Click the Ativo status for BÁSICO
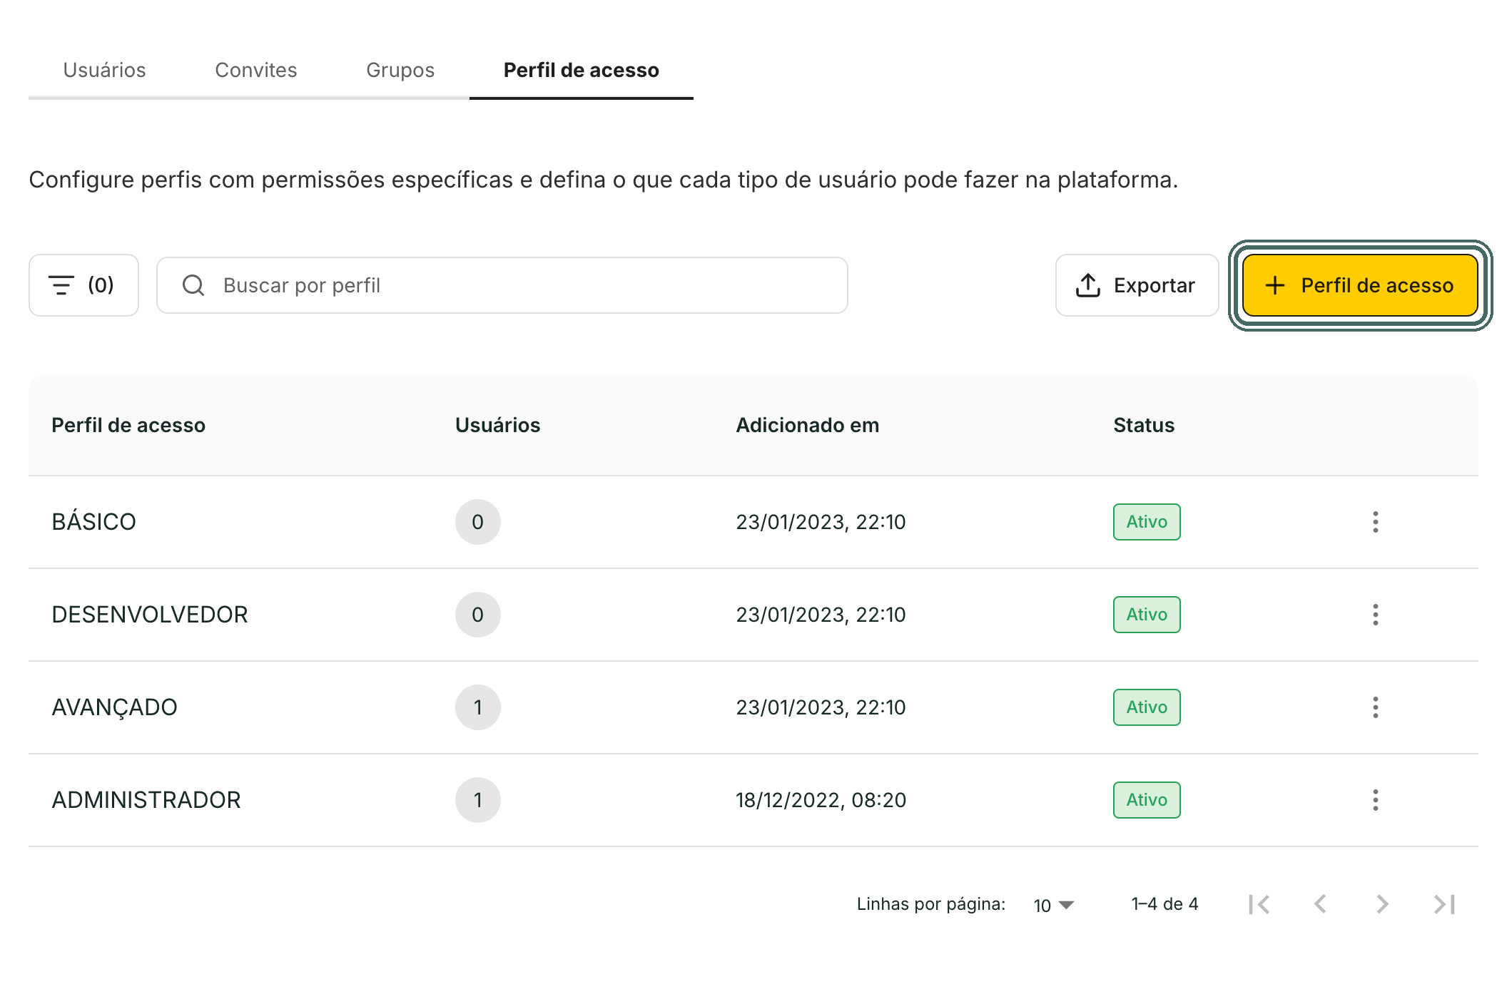This screenshot has width=1507, height=984. click(1147, 522)
